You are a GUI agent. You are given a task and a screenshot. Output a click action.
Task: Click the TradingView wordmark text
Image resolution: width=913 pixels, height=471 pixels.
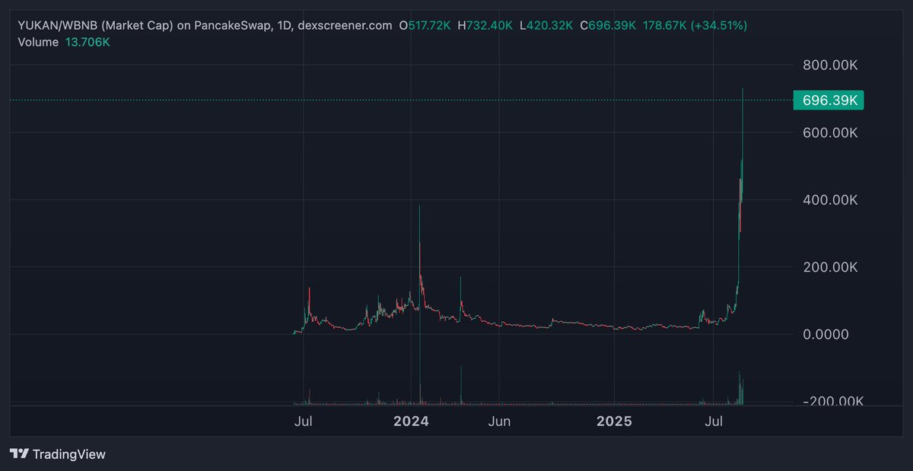pyautogui.click(x=70, y=454)
